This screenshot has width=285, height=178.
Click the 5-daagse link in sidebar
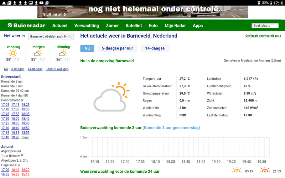[x=18, y=69]
